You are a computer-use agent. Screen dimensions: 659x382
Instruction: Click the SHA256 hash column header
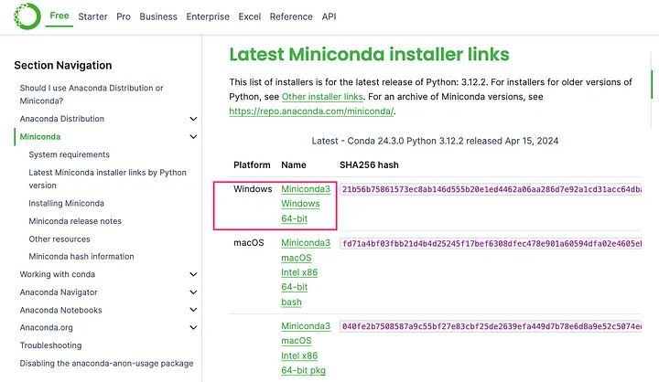pos(369,165)
